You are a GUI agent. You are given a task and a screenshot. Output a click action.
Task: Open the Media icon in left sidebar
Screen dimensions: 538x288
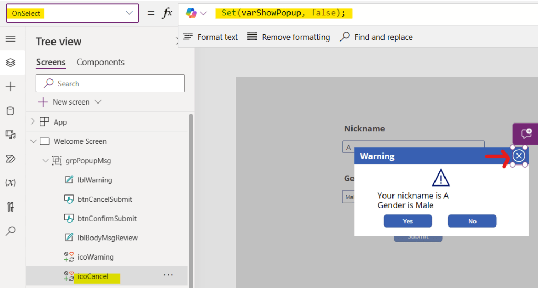coord(11,135)
